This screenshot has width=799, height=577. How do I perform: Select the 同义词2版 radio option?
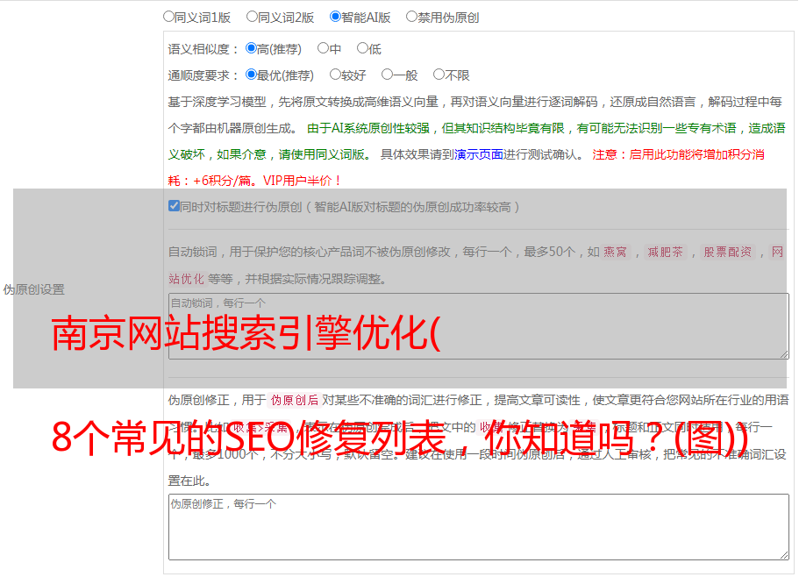[x=252, y=17]
